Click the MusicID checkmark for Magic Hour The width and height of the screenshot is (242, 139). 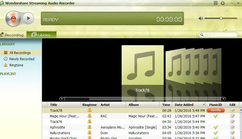(215, 116)
